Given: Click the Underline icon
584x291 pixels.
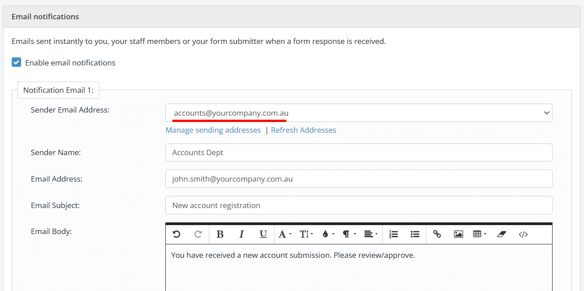Looking at the screenshot, I should point(263,234).
